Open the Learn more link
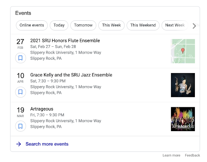207x162 pixels. [171, 156]
